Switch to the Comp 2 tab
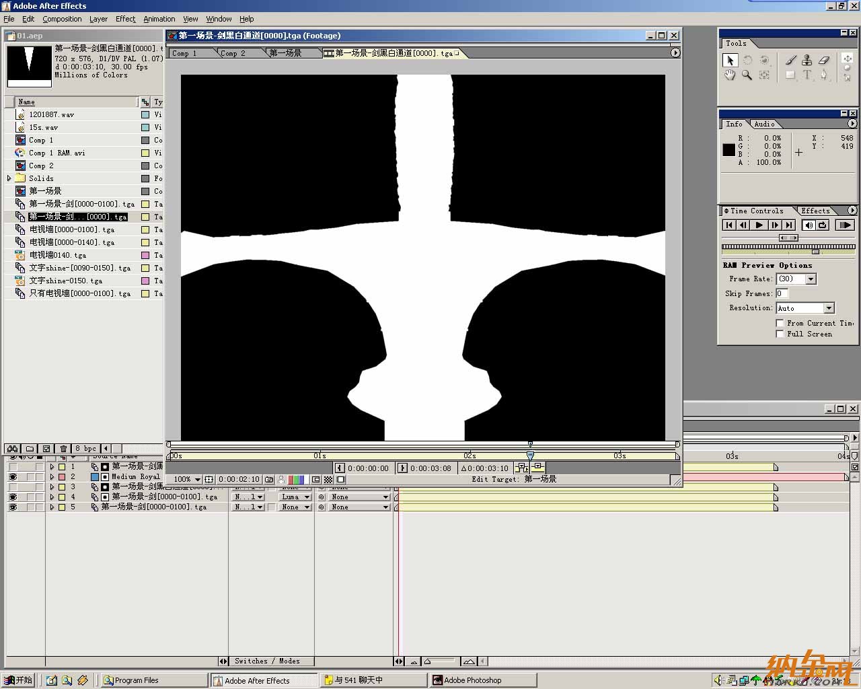861x689 pixels. [233, 53]
